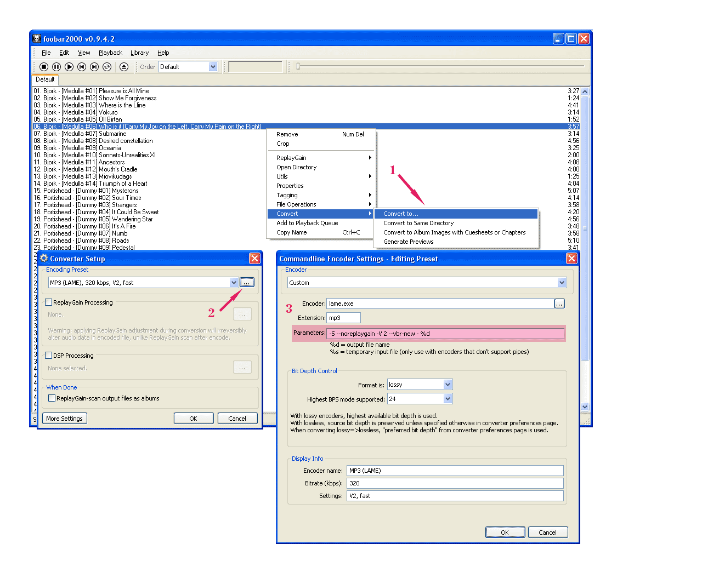Click the Parameters input field

click(445, 334)
